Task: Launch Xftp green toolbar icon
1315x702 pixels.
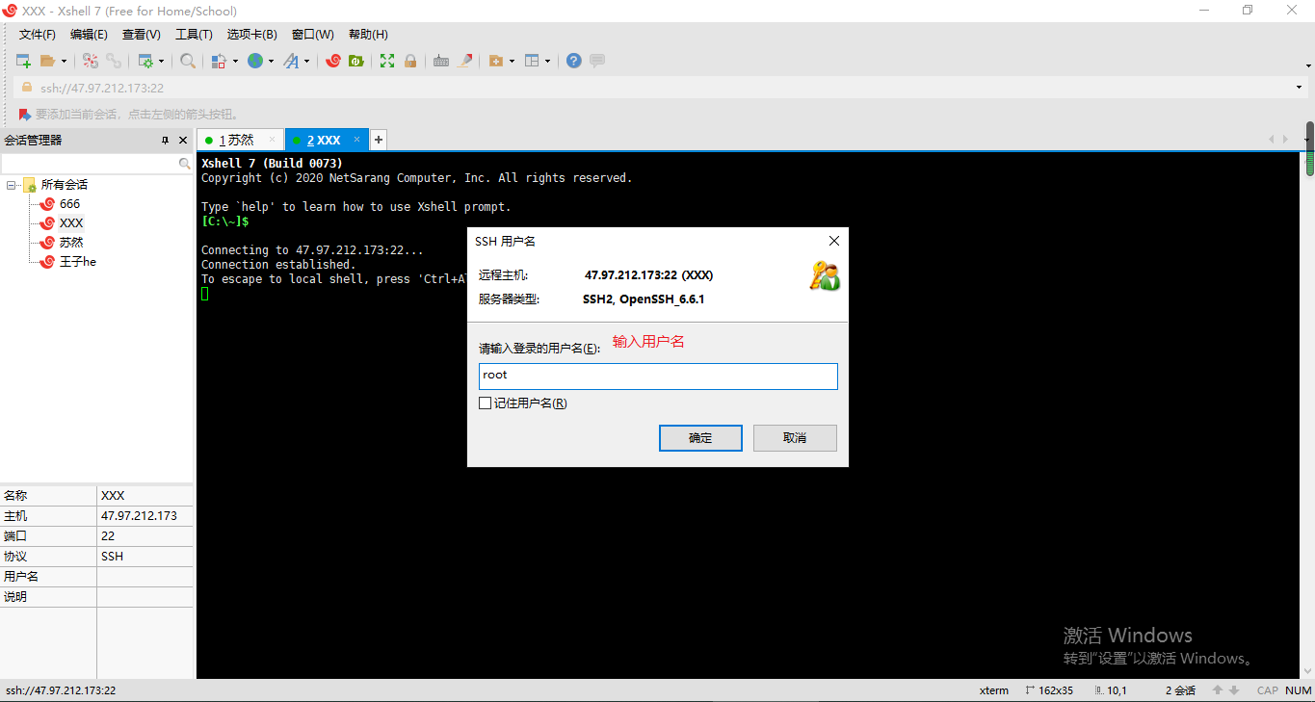Action: [356, 61]
